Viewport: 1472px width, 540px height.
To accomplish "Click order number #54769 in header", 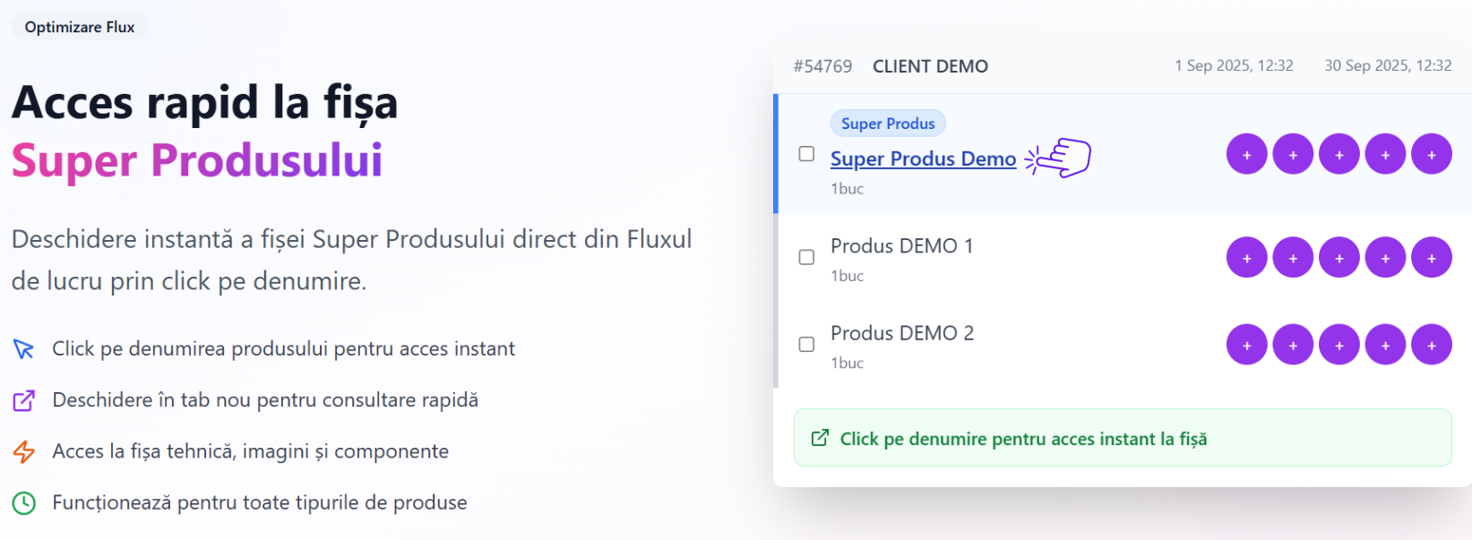I will click(x=822, y=66).
